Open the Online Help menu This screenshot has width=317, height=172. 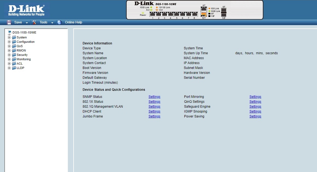(x=73, y=22)
